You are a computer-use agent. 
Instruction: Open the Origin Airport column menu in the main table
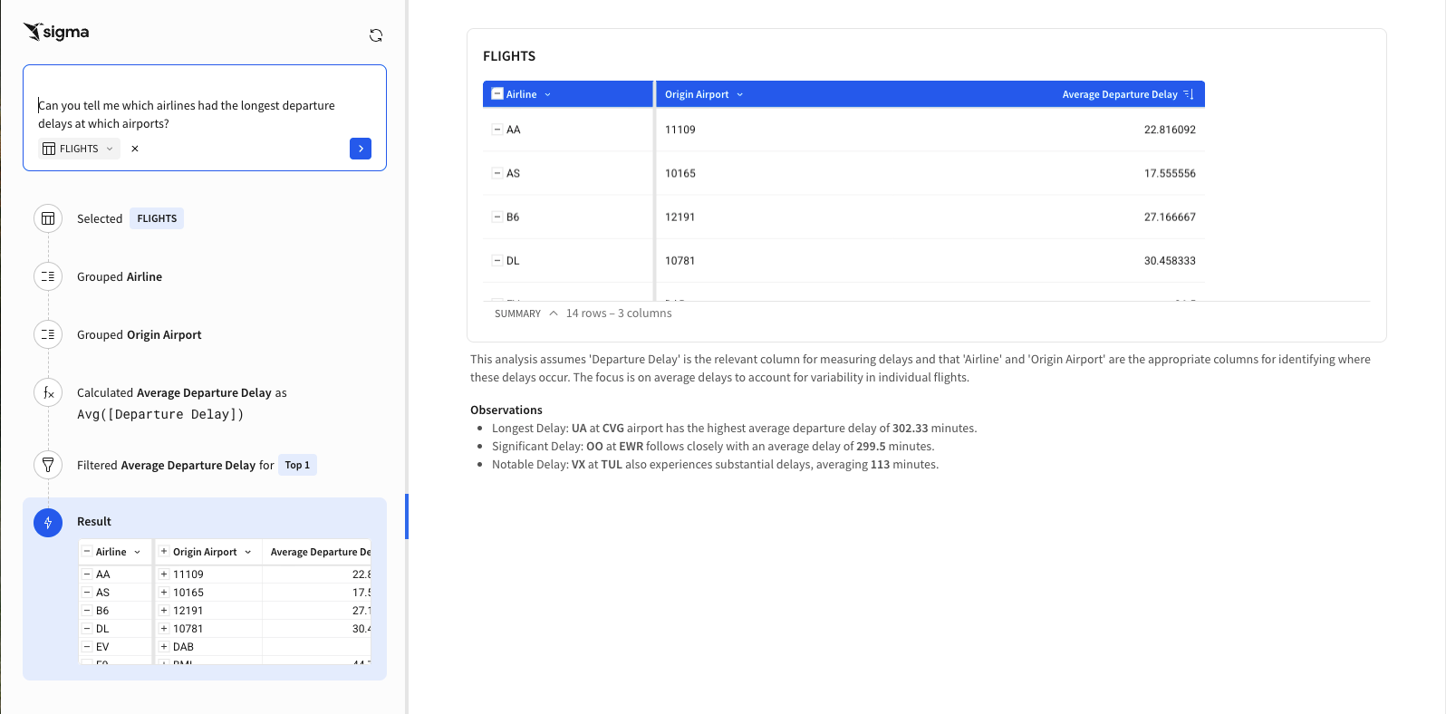[739, 94]
